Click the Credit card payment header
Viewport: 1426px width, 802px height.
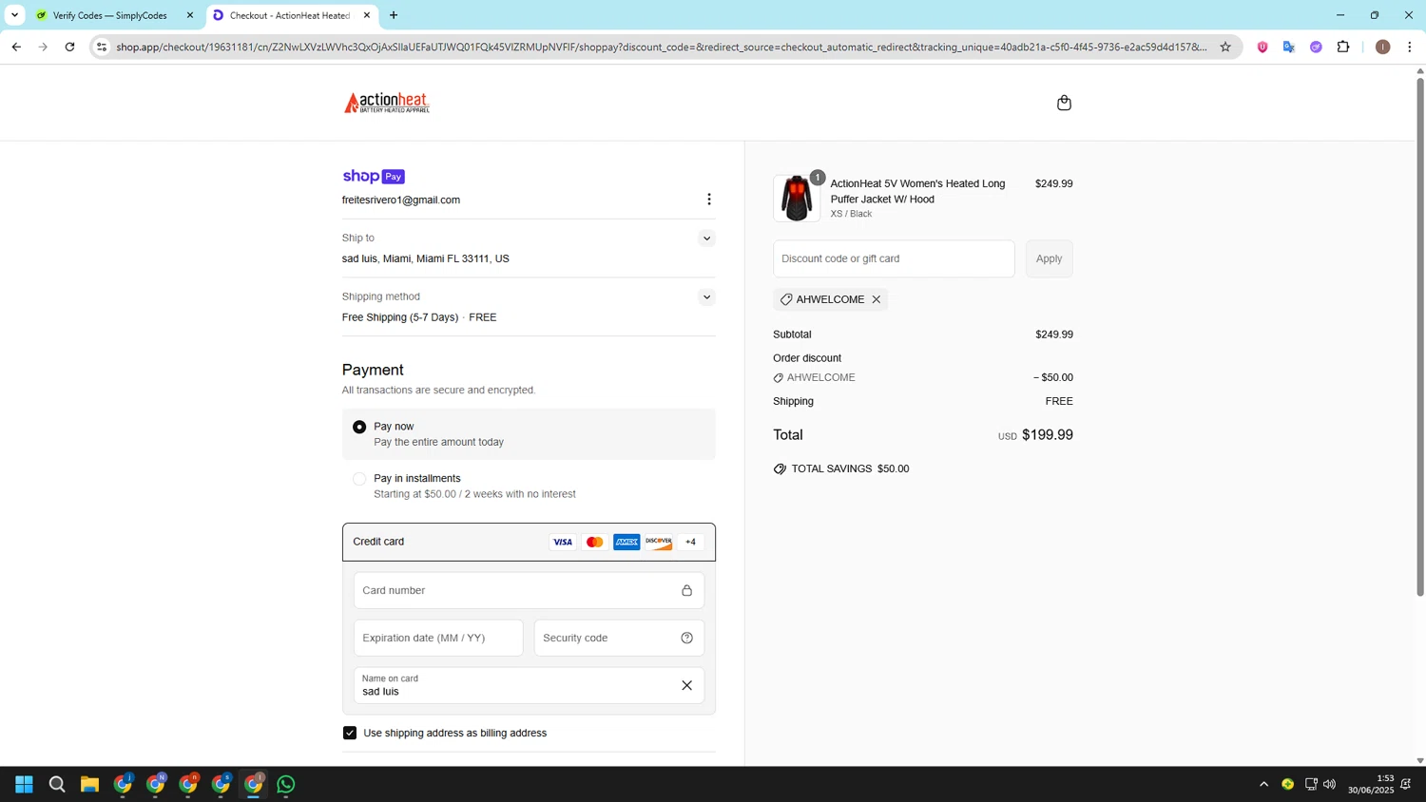(x=529, y=543)
